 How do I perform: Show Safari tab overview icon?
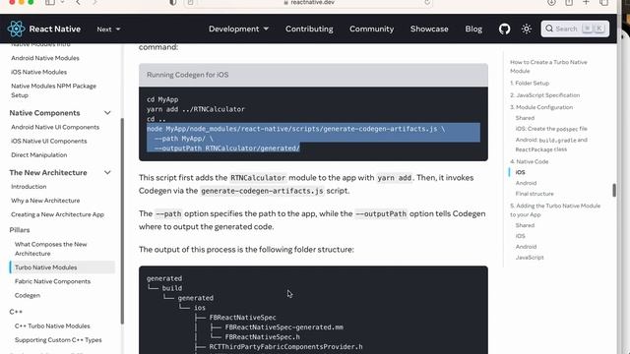tap(603, 2)
